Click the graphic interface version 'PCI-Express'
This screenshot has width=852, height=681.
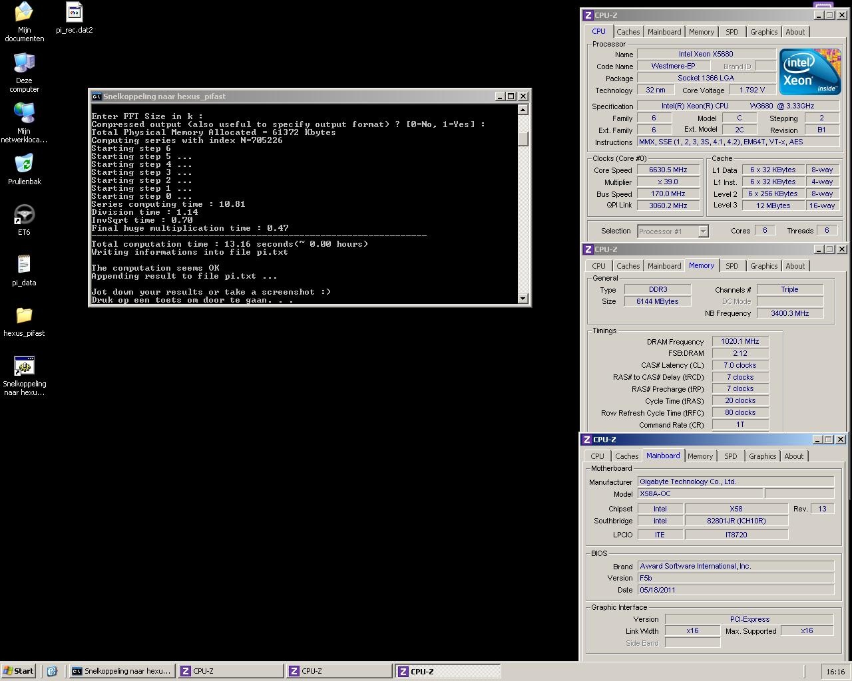coord(749,619)
